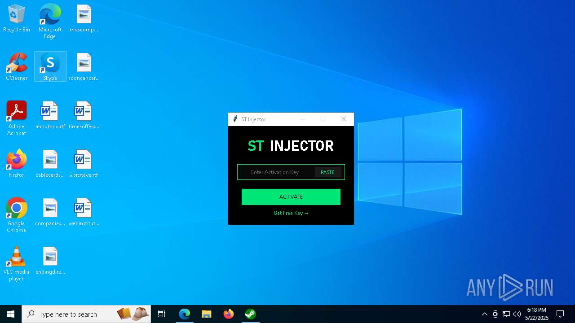Select the museump... image file on desktop
The width and height of the screenshot is (575, 323).
pos(84,19)
